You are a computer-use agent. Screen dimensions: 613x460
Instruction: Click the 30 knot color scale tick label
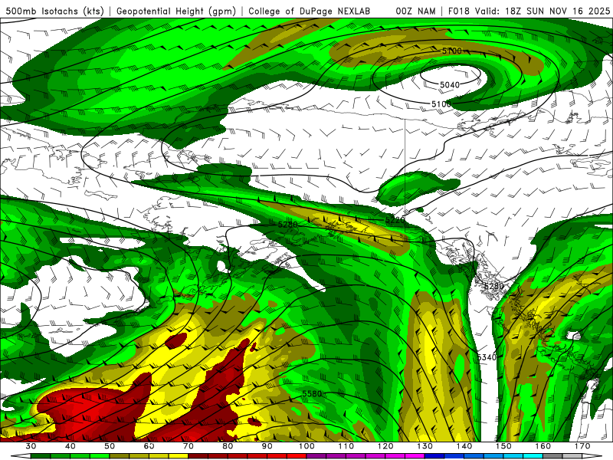pos(31,446)
